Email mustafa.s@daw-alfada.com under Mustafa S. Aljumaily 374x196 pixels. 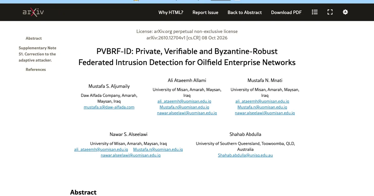coord(109,107)
